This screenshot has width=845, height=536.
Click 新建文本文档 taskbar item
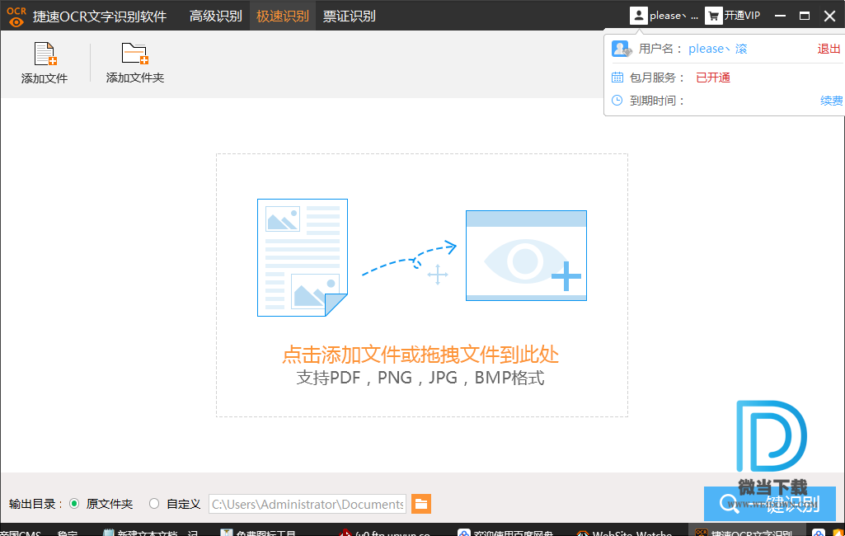tap(150, 532)
